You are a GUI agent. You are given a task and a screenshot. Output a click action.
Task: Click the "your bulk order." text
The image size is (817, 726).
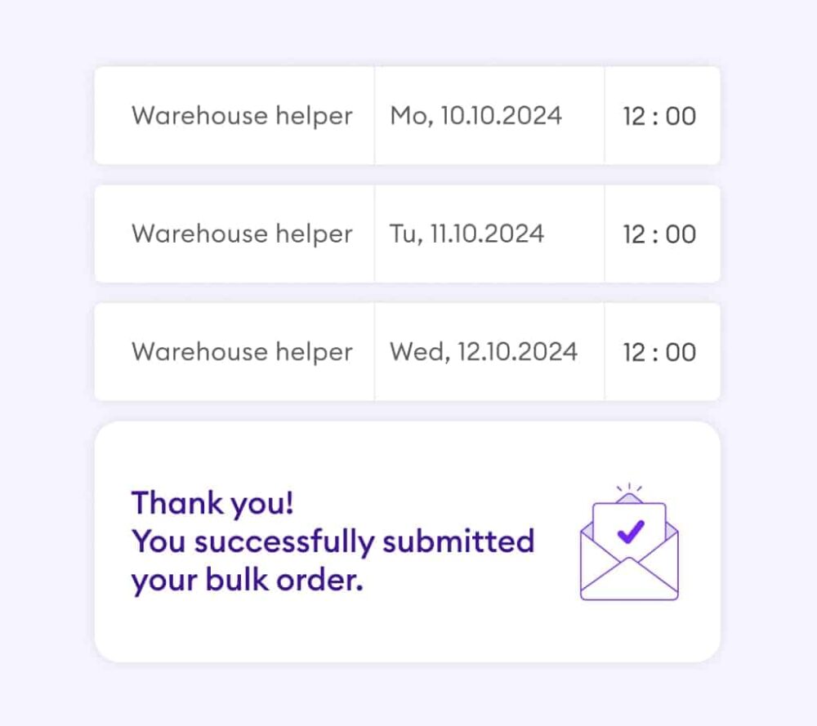pyautogui.click(x=247, y=580)
